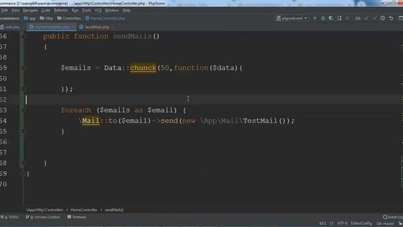Click the fold end marker at line 65
This screenshot has width=403, height=227.
tap(23, 132)
